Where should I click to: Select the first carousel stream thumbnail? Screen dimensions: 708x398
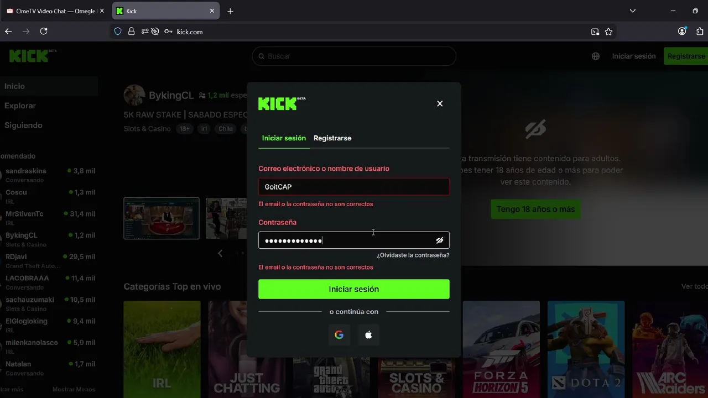point(162,218)
